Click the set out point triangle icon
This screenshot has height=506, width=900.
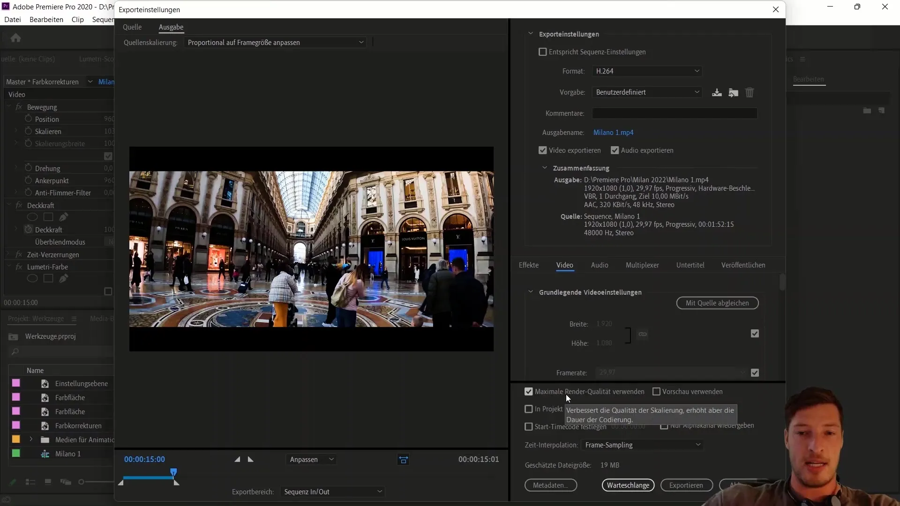251,459
